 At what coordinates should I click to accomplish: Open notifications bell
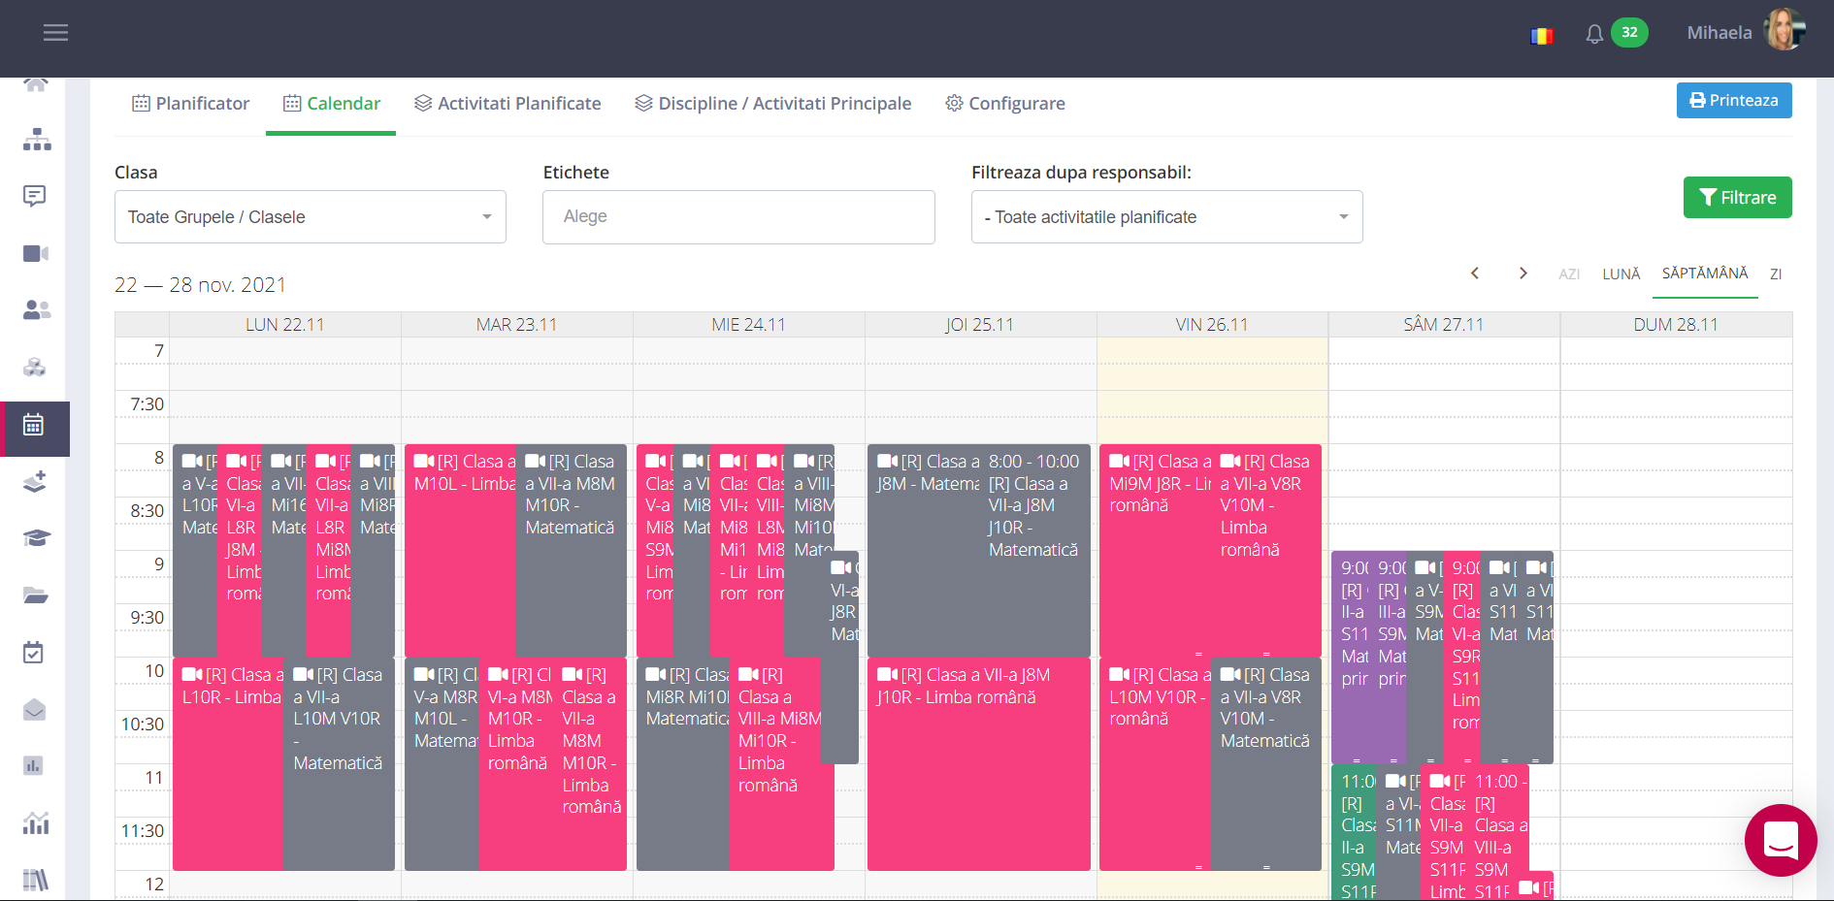(1594, 34)
